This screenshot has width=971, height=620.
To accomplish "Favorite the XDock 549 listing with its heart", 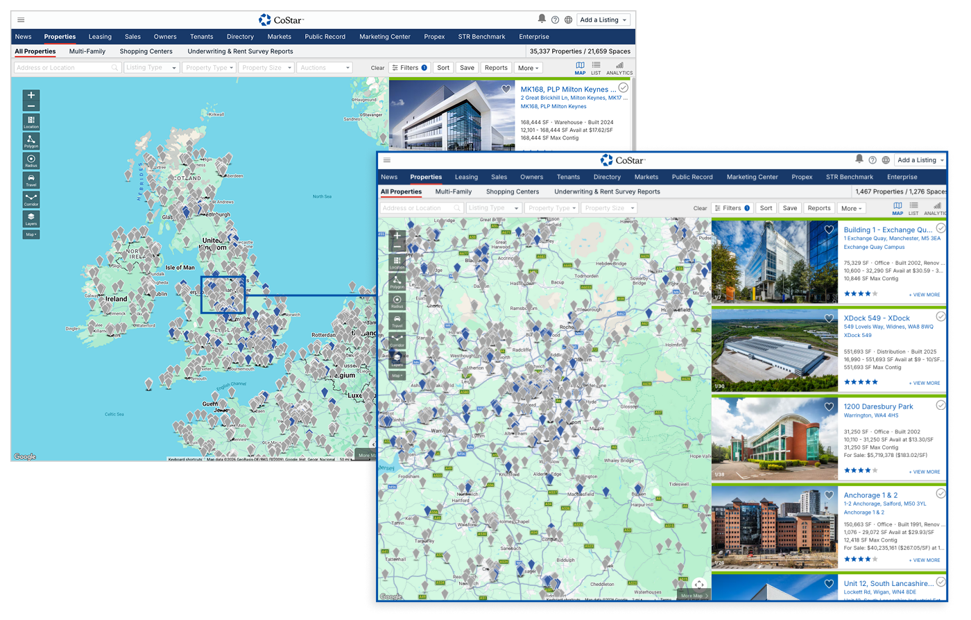I will point(829,318).
